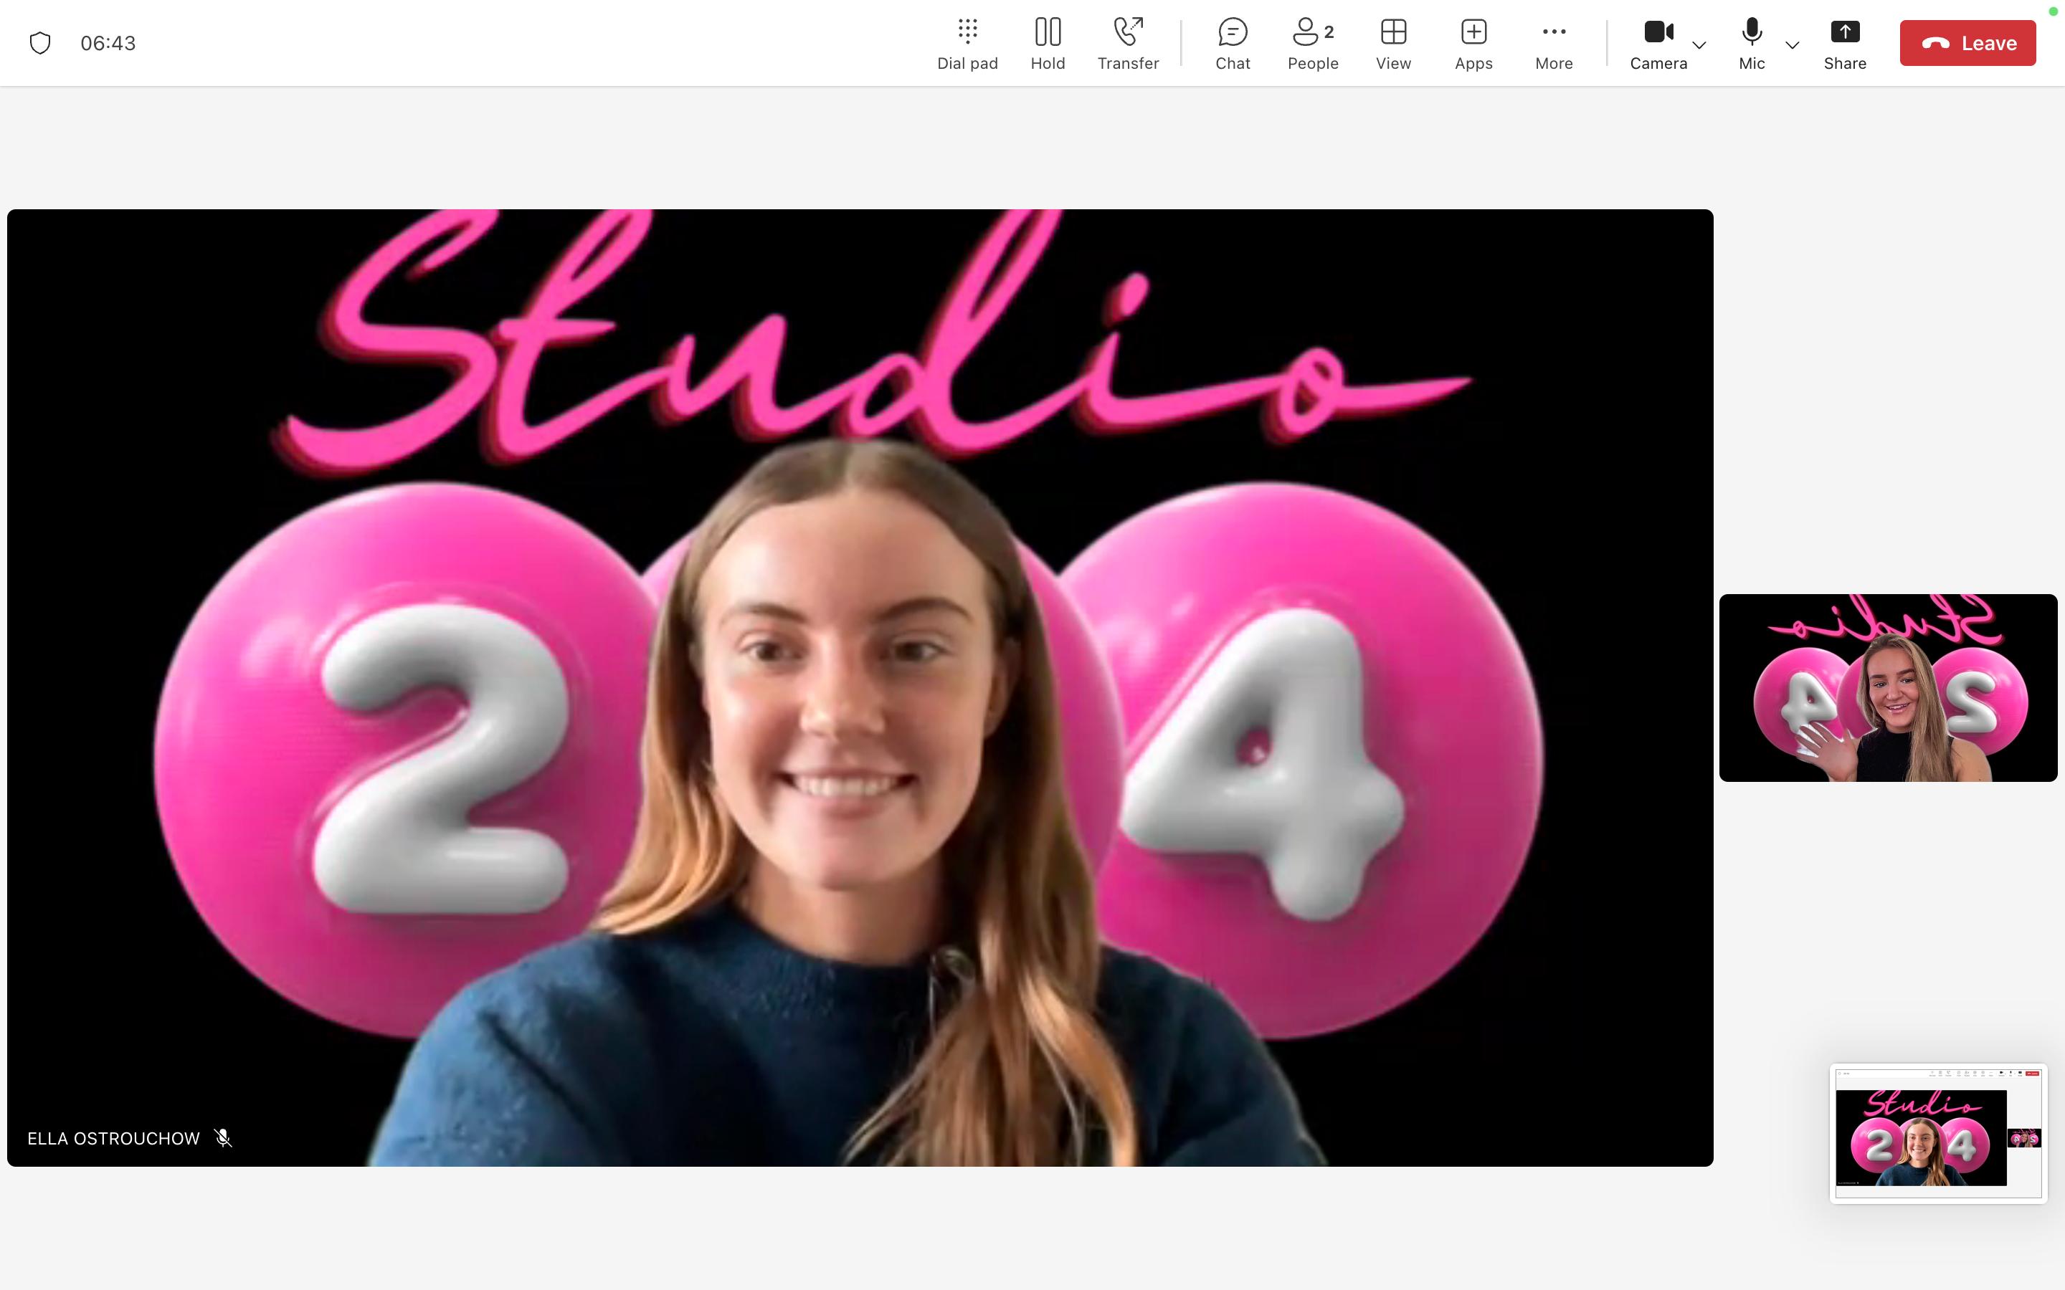Open the Apps panel
2065x1290 pixels.
(x=1473, y=44)
